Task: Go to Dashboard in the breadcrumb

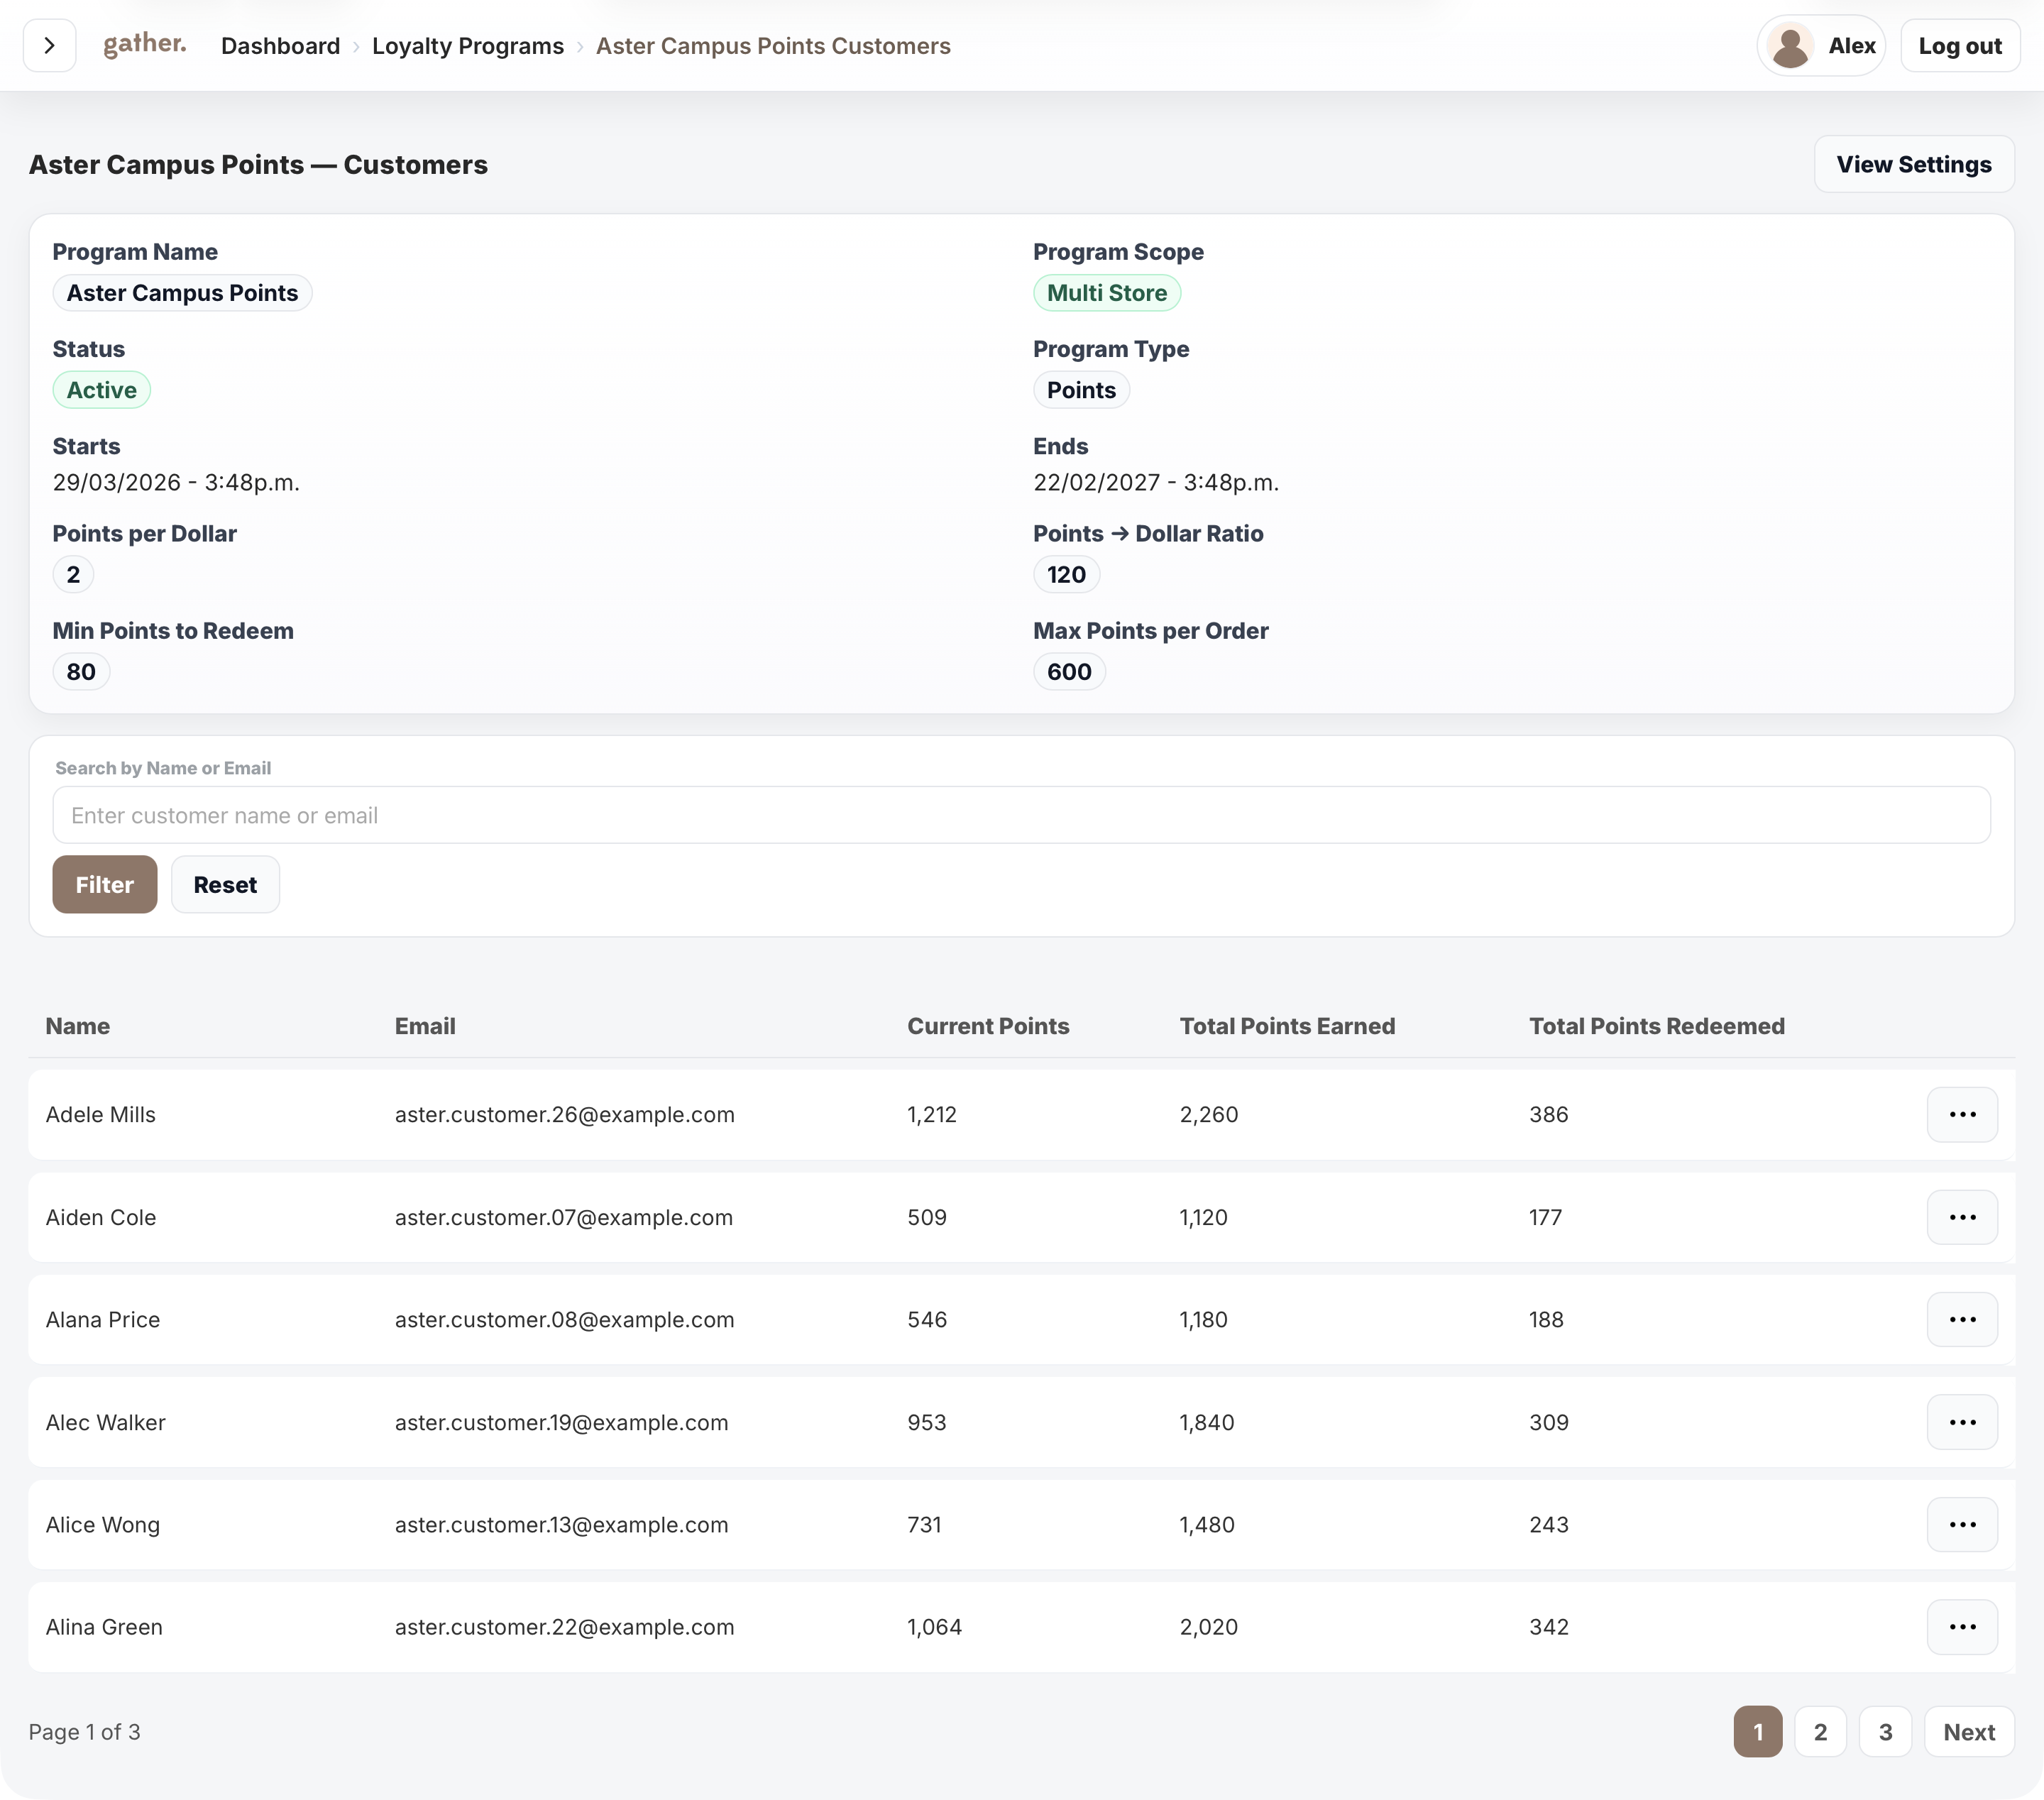Action: (280, 46)
